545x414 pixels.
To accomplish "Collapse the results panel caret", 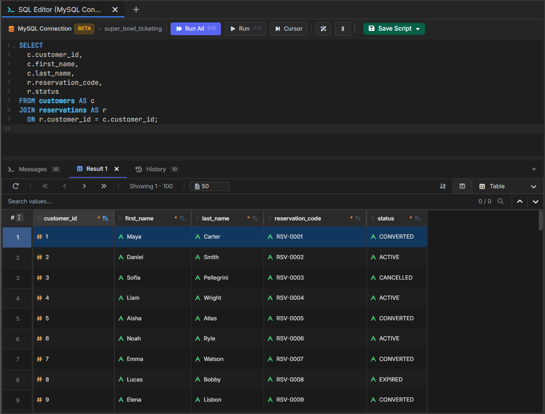I will coord(534,169).
